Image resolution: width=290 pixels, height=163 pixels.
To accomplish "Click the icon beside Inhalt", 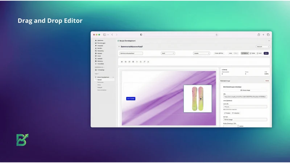I will [96, 56].
